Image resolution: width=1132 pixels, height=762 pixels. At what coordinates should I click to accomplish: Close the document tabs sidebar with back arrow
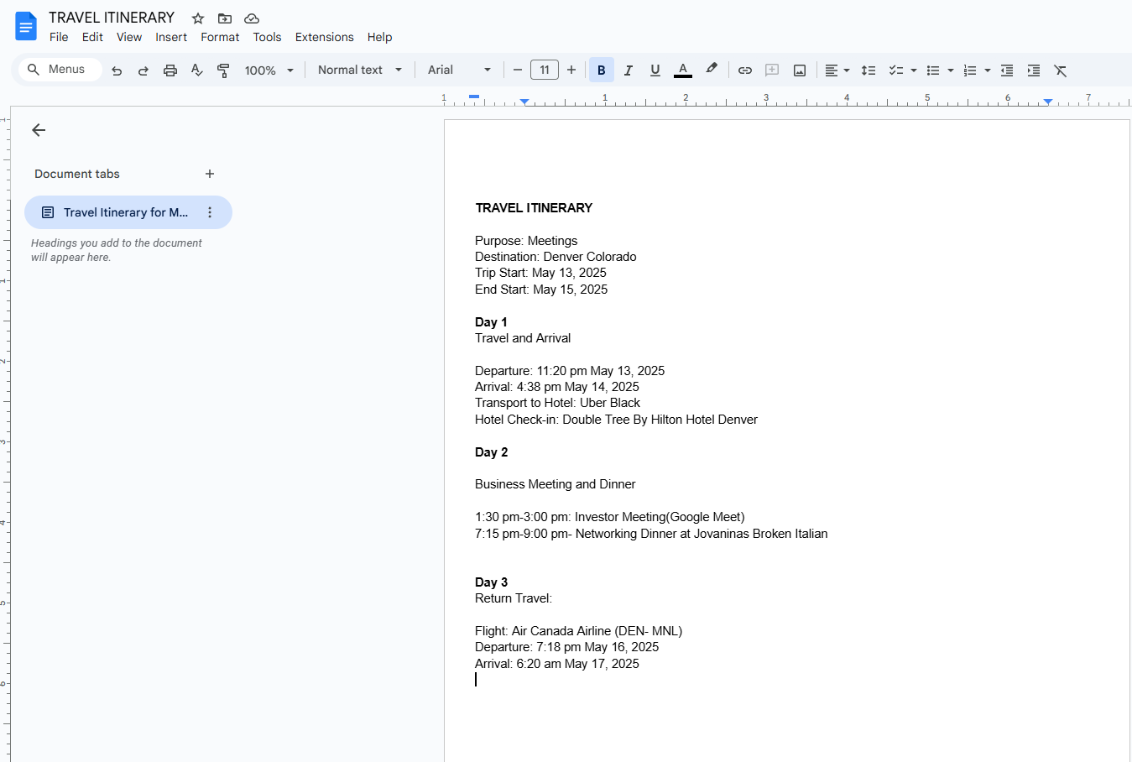tap(39, 130)
